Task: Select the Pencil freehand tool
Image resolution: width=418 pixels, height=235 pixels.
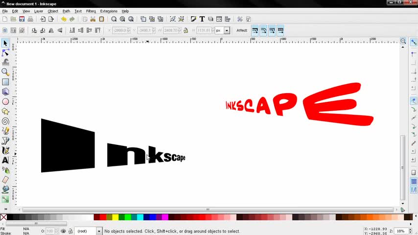Action: [5, 131]
